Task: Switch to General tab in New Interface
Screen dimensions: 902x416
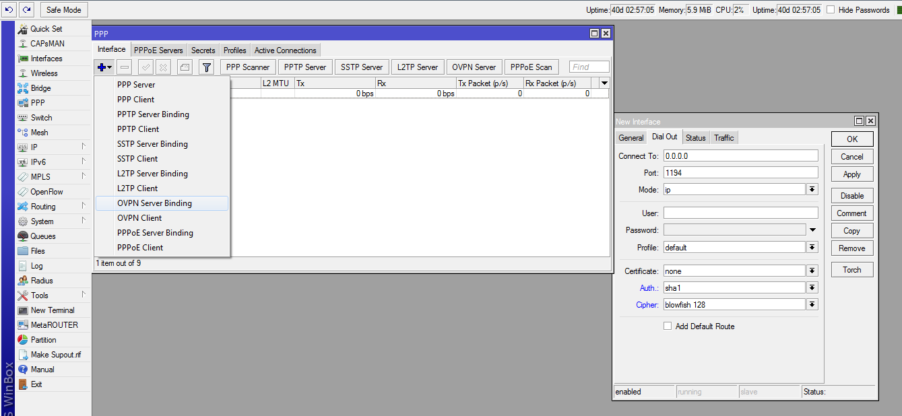Action: coord(631,138)
